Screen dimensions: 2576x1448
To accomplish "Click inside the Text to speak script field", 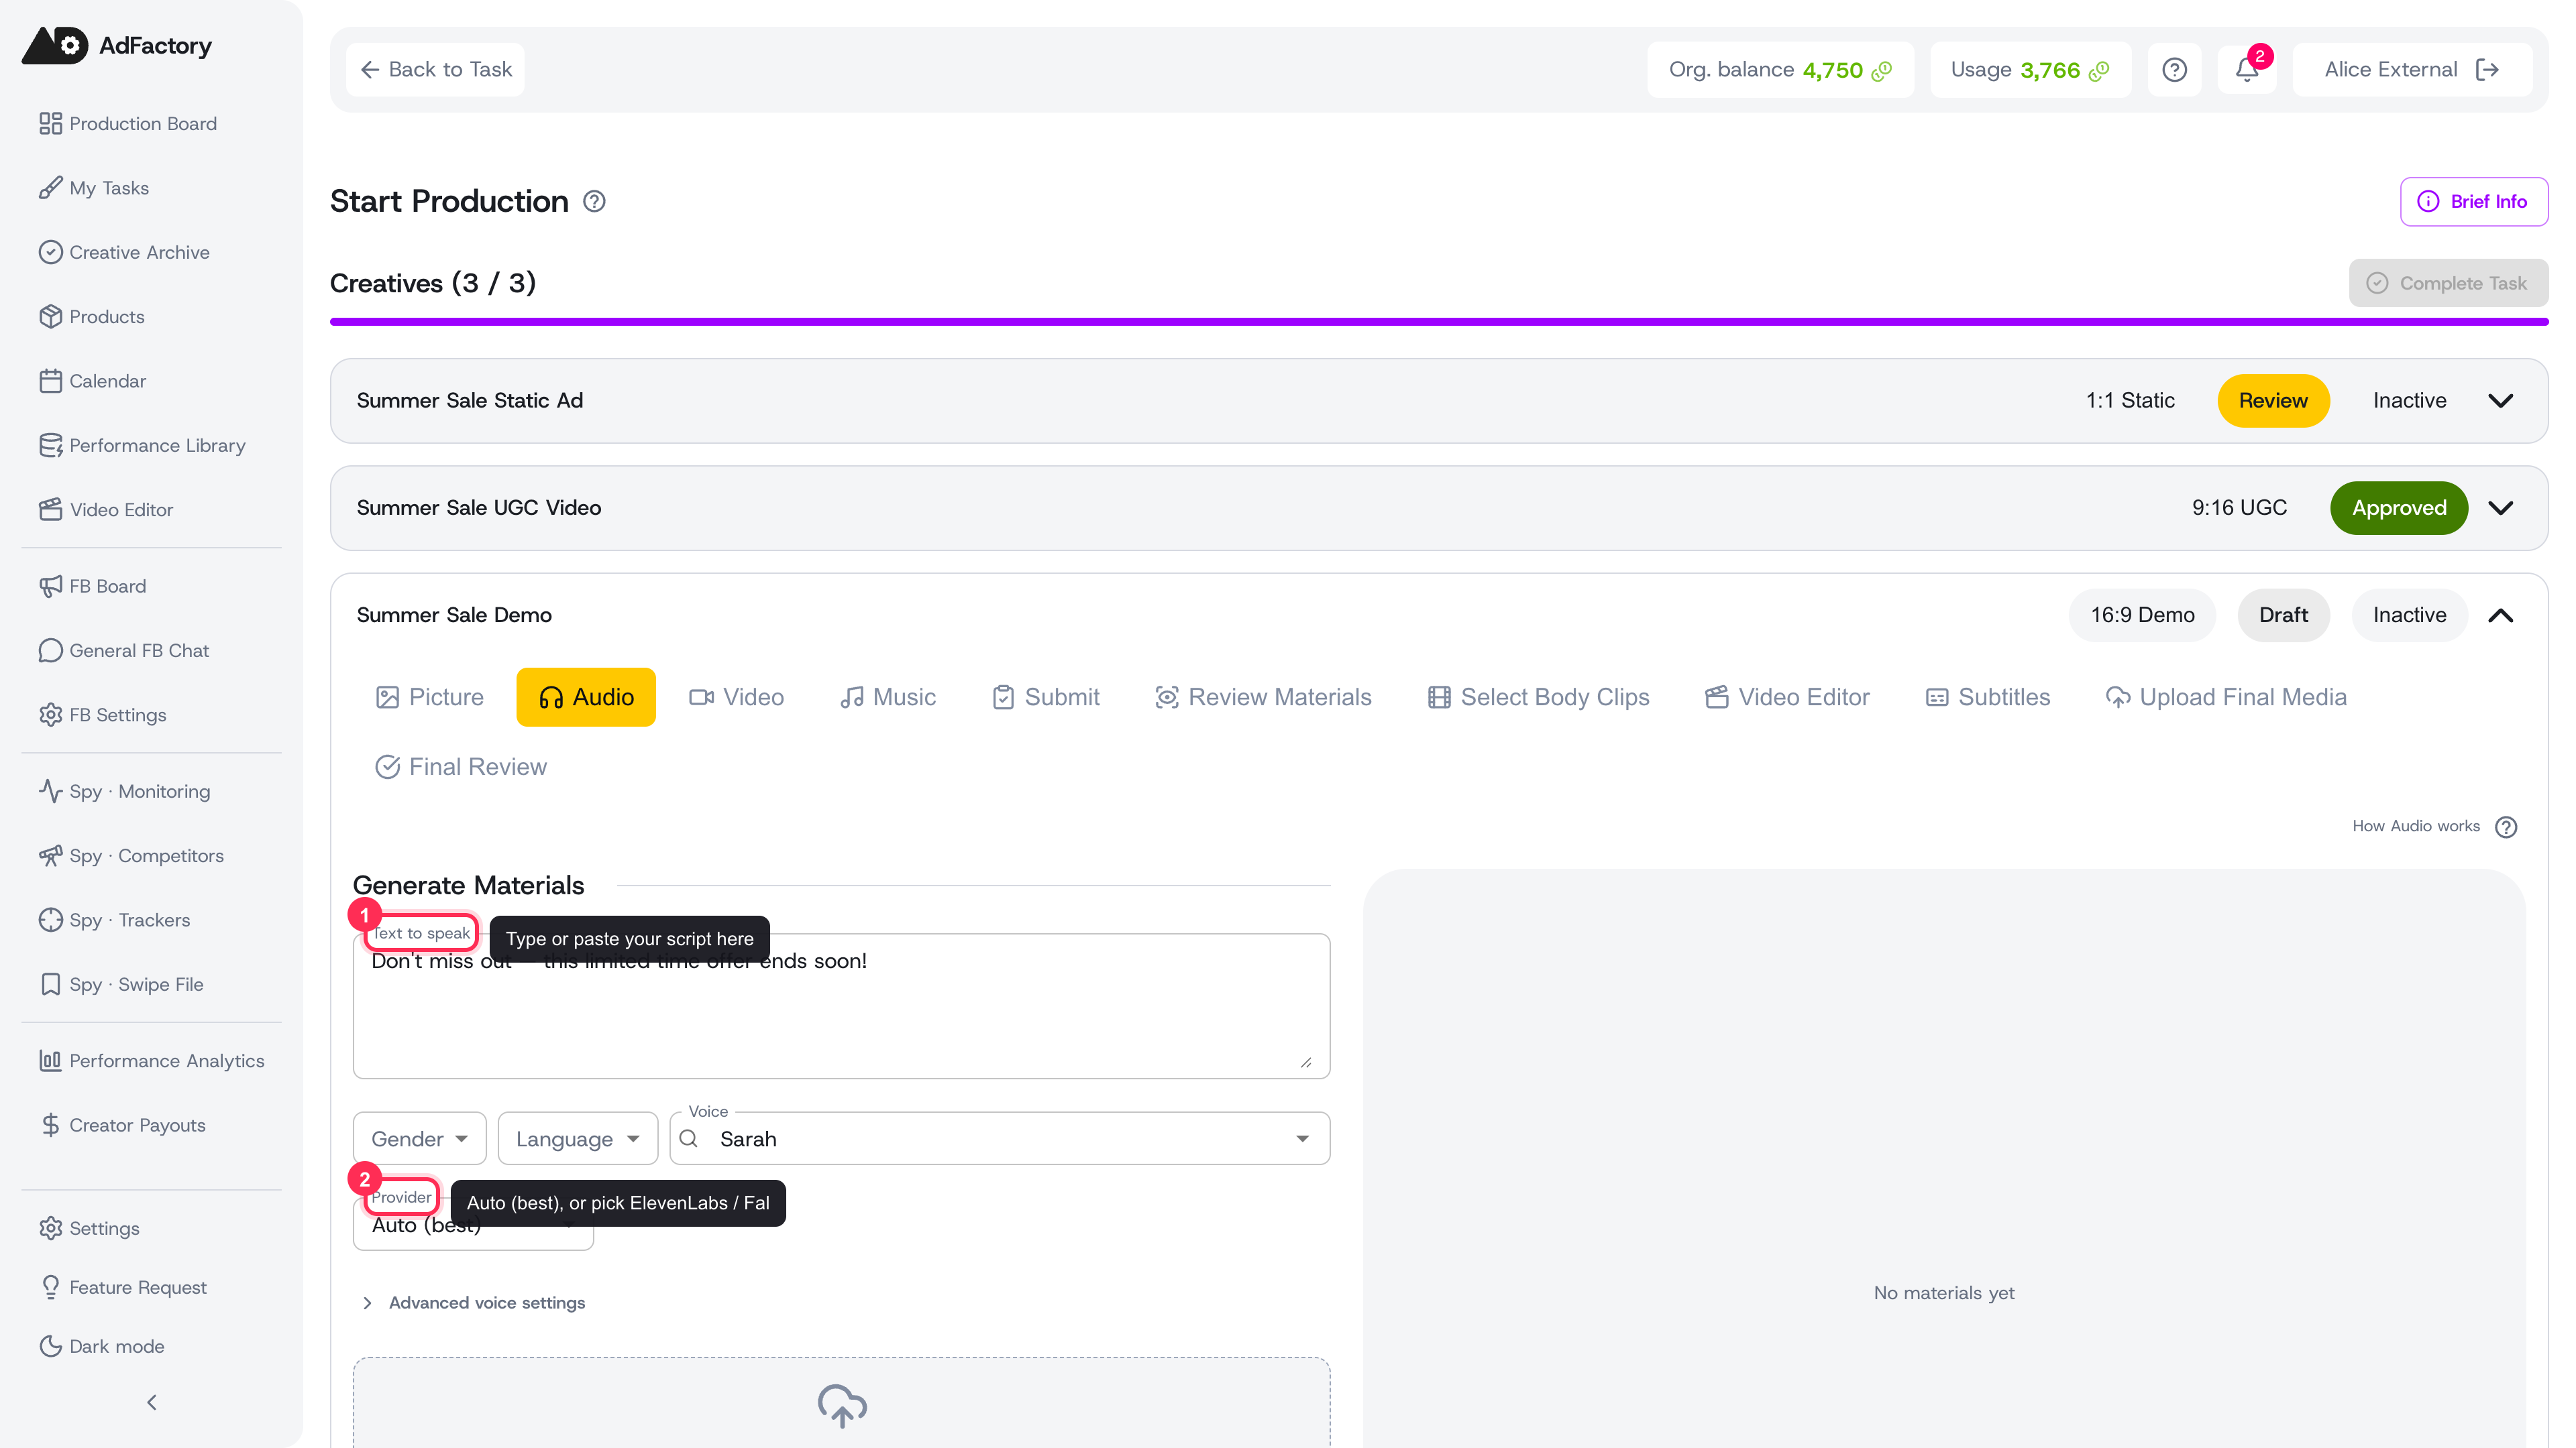I will [x=841, y=1010].
